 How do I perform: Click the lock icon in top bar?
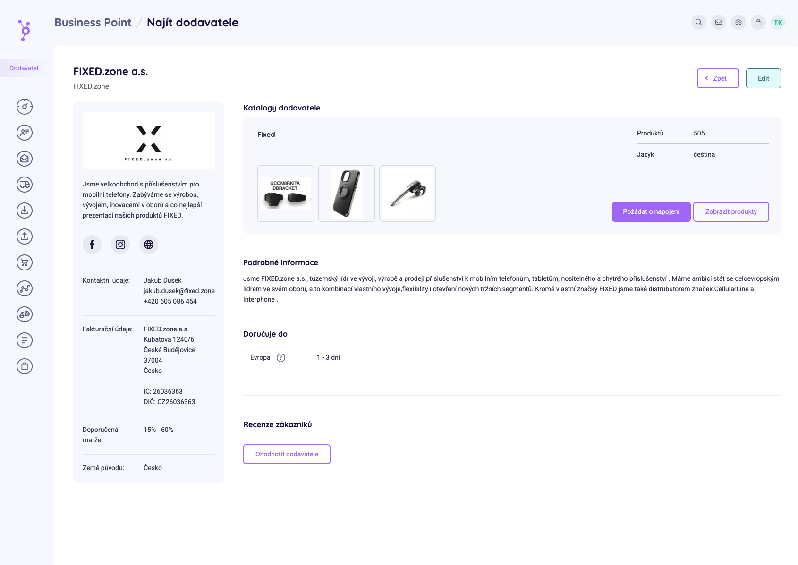[758, 22]
